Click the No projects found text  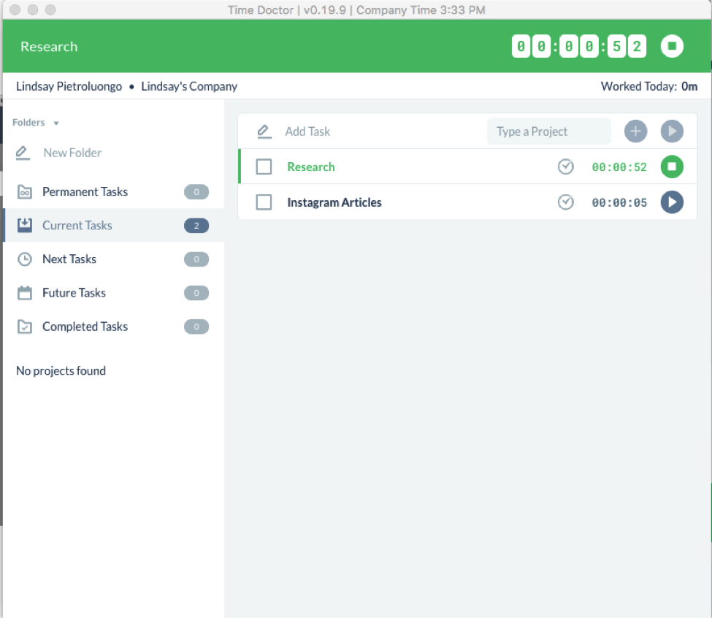click(61, 371)
